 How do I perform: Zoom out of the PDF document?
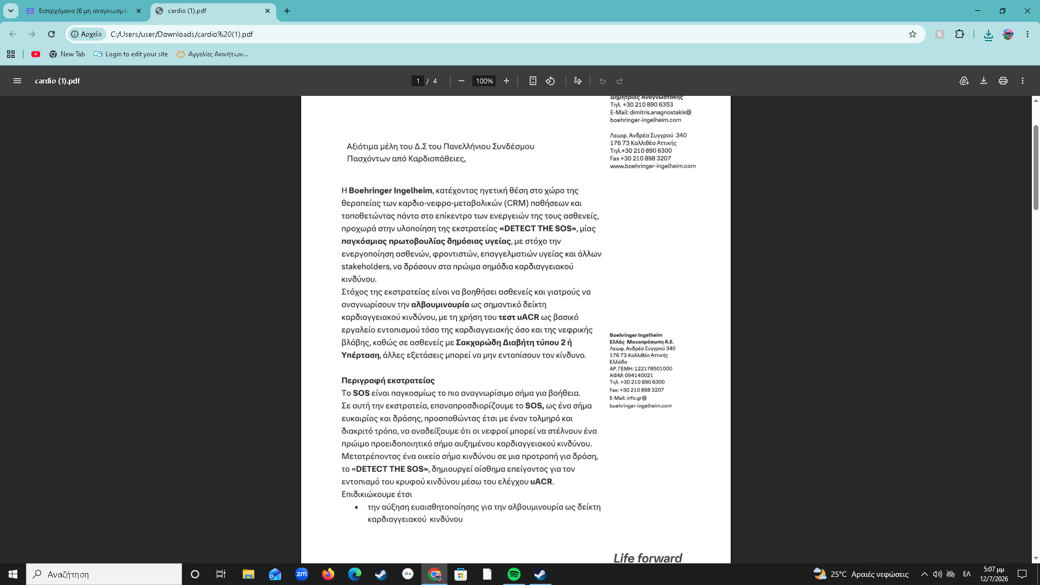click(461, 81)
